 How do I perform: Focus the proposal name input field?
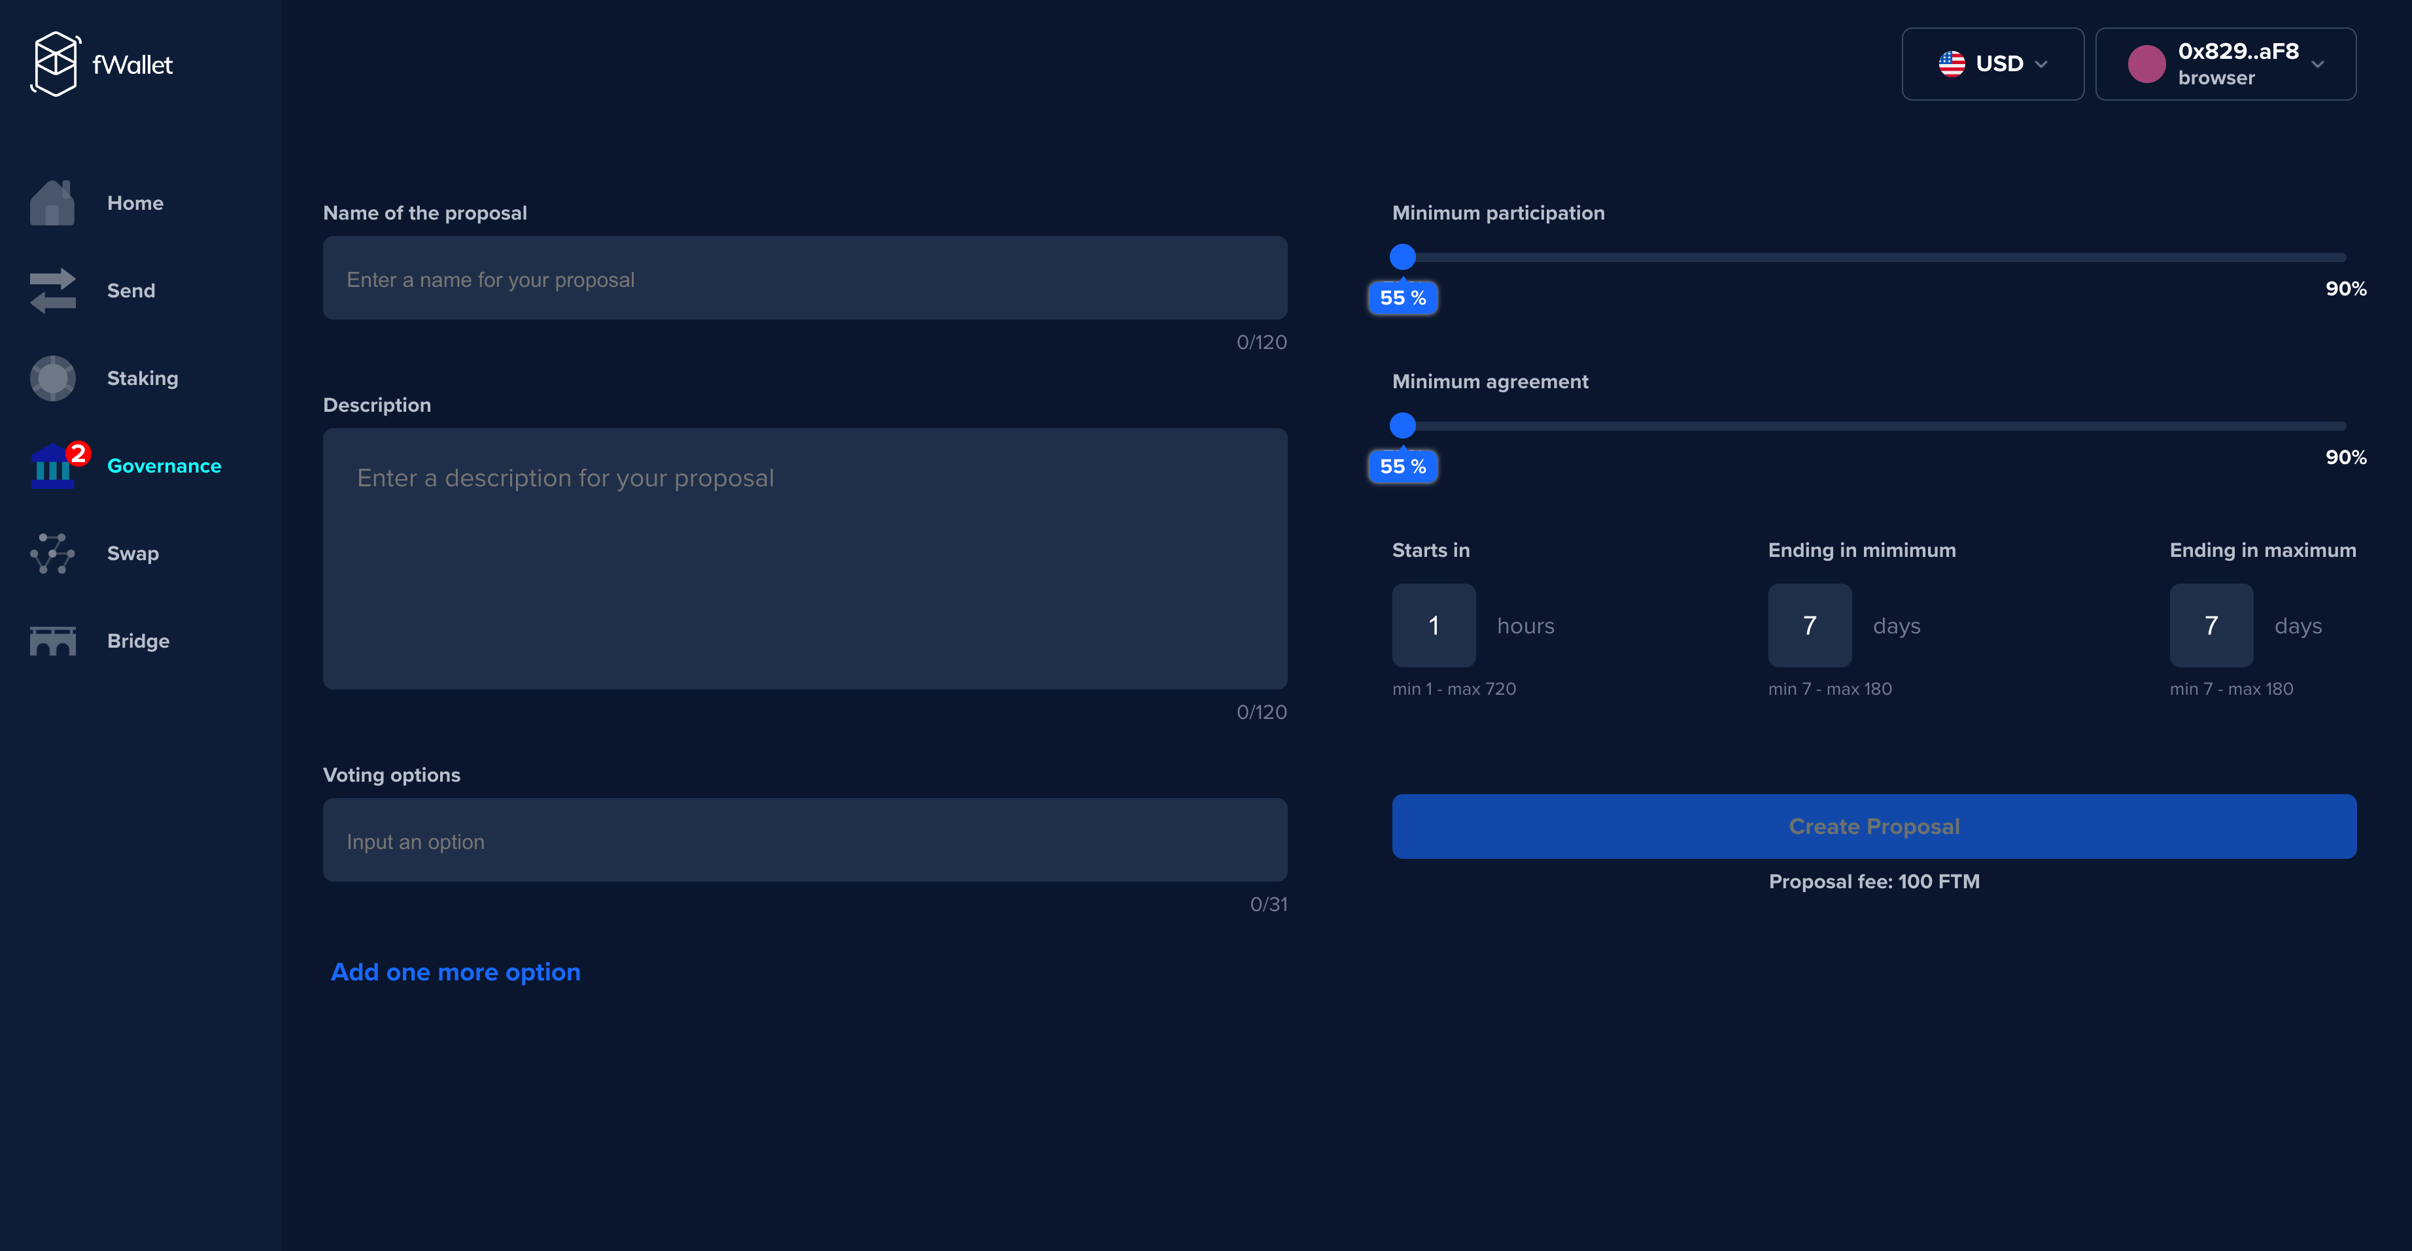pos(804,279)
